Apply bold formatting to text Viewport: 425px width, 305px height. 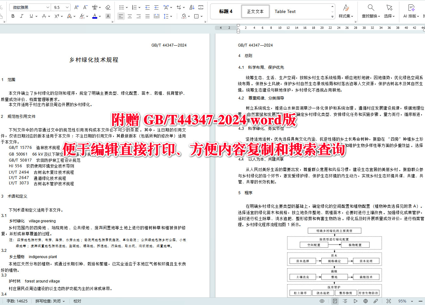point(13,16)
